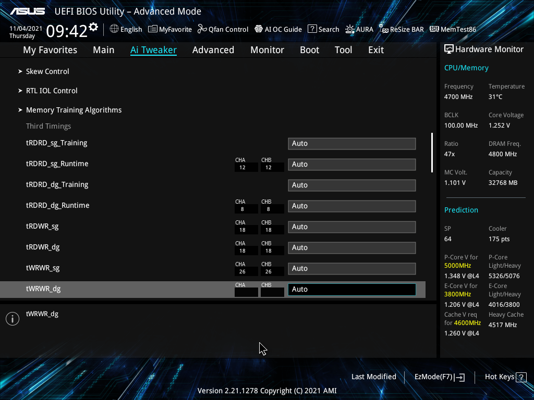Screen dimensions: 534x400
Task: Open tRDRD_dg_Training Auto field
Action: [x=352, y=185]
